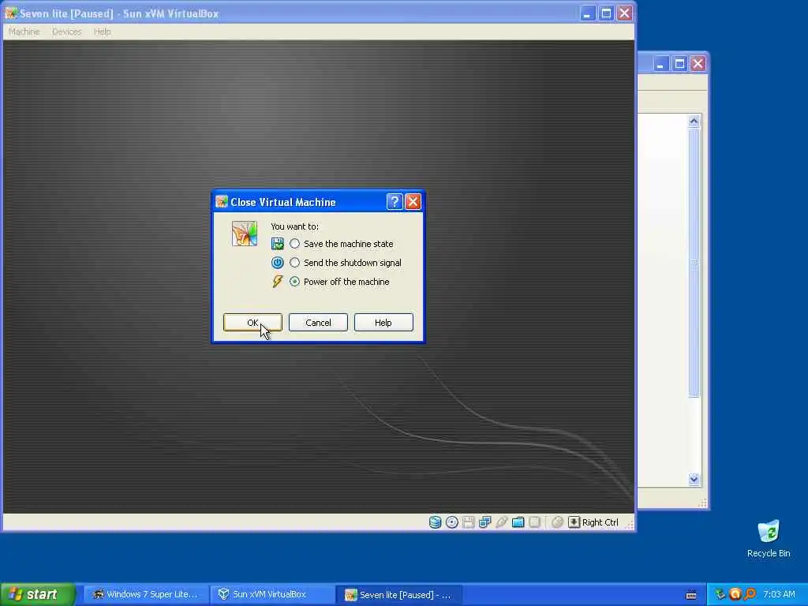Screen dimensions: 808x606
Task: Click the blue power shutdown icon
Action: [x=277, y=263]
